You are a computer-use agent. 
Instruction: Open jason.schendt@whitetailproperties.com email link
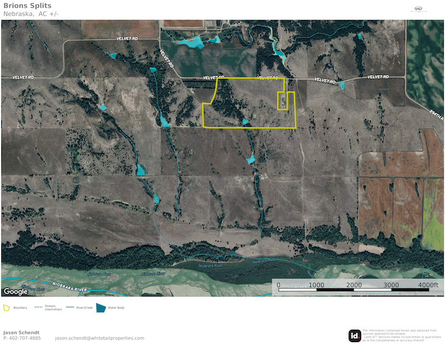click(x=99, y=338)
